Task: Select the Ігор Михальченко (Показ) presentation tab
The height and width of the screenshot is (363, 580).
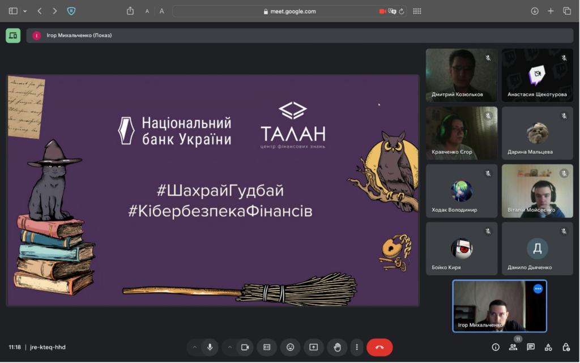Action: click(x=300, y=36)
